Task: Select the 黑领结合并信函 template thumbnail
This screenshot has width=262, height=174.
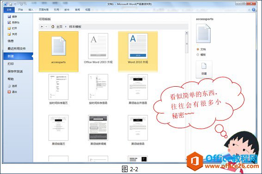Action: (138, 87)
